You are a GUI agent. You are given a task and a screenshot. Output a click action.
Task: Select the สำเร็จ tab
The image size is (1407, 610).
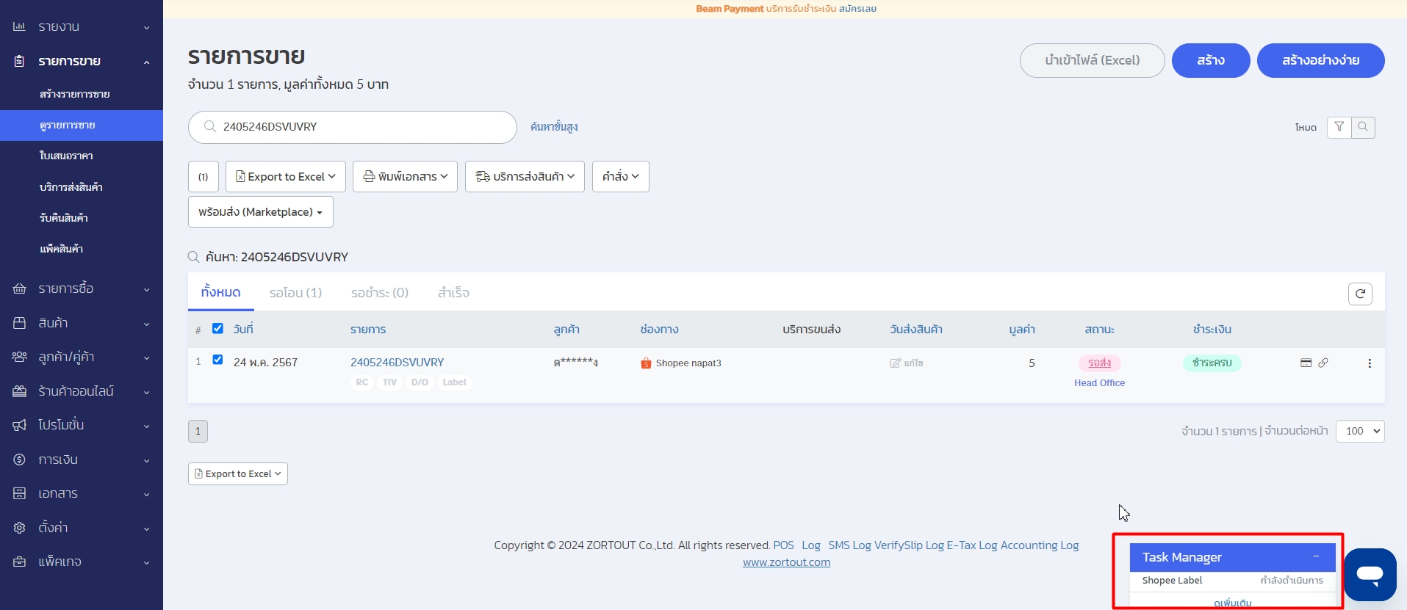click(453, 293)
